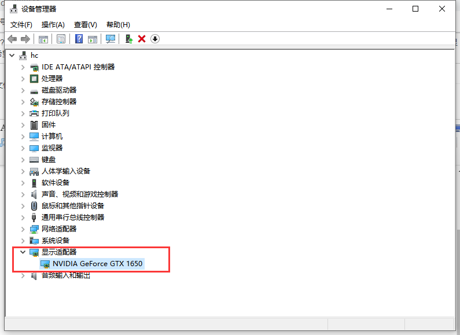Click the Update device driver toolbar icon

129,39
